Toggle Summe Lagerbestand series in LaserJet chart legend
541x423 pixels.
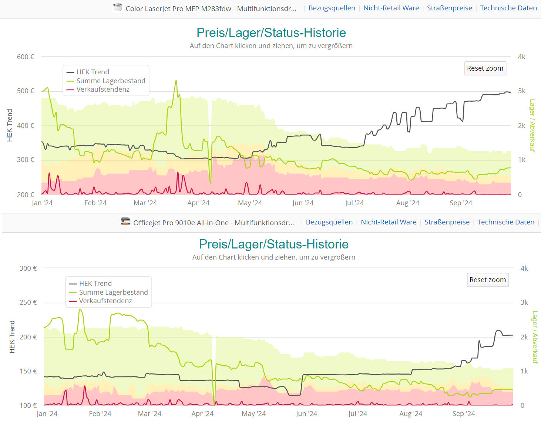point(106,81)
